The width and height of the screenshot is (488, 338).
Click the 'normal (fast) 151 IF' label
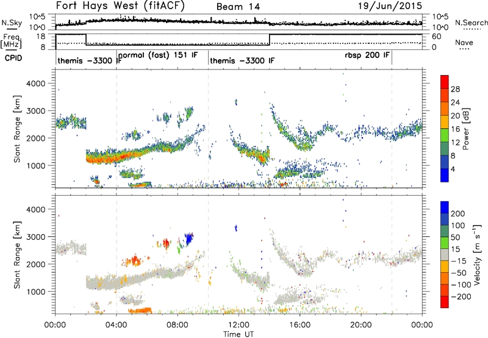pyautogui.click(x=158, y=55)
